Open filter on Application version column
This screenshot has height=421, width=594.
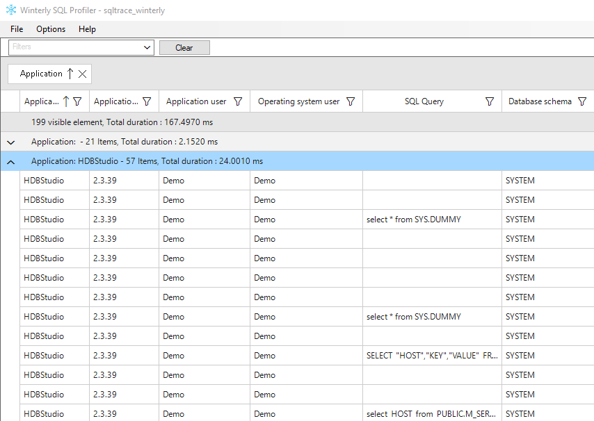(x=147, y=101)
